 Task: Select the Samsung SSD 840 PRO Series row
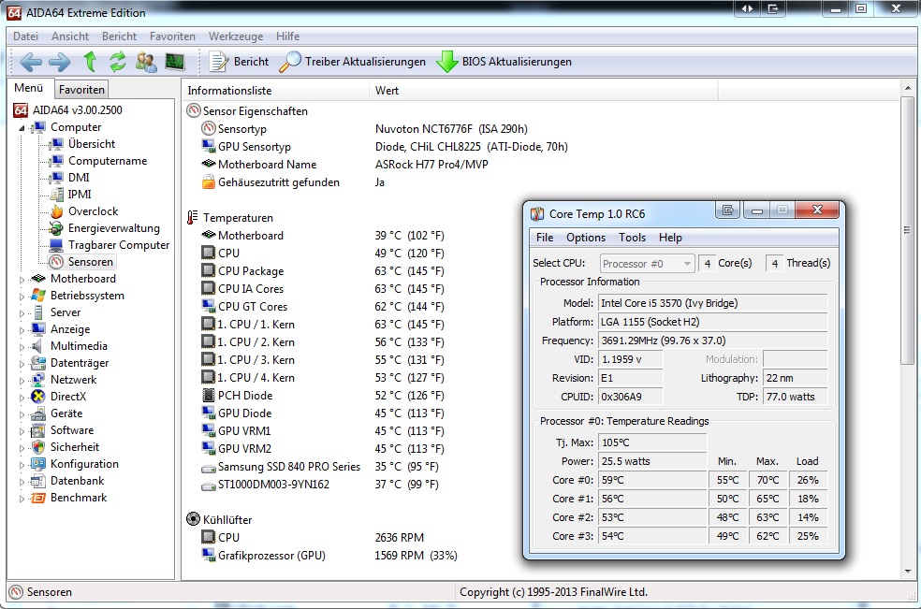point(321,466)
